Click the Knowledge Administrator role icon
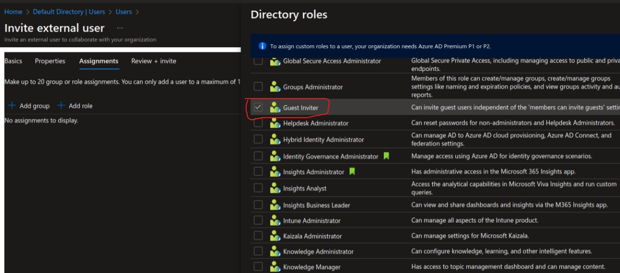Screen dimensions: 620x273 point(274,252)
